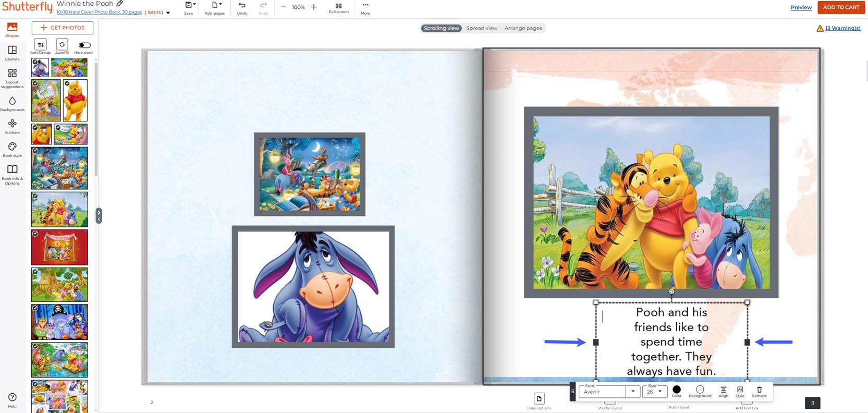Expand the book price dropdown arrow
Image resolution: width=868 pixels, height=413 pixels.
point(168,13)
